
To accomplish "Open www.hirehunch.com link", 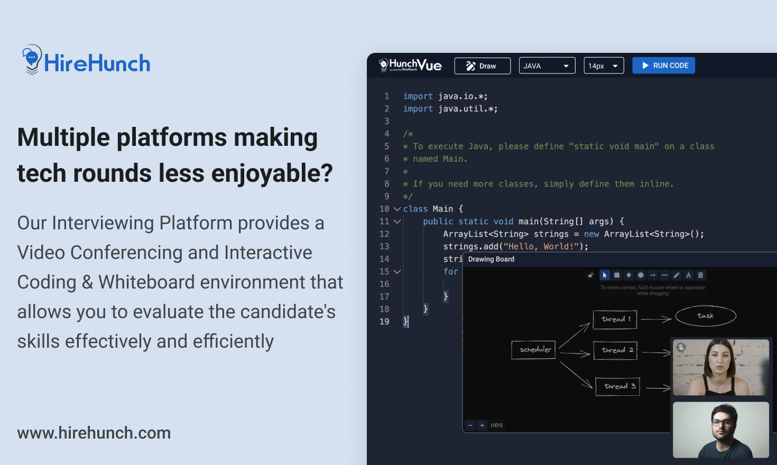I will click(x=94, y=433).
